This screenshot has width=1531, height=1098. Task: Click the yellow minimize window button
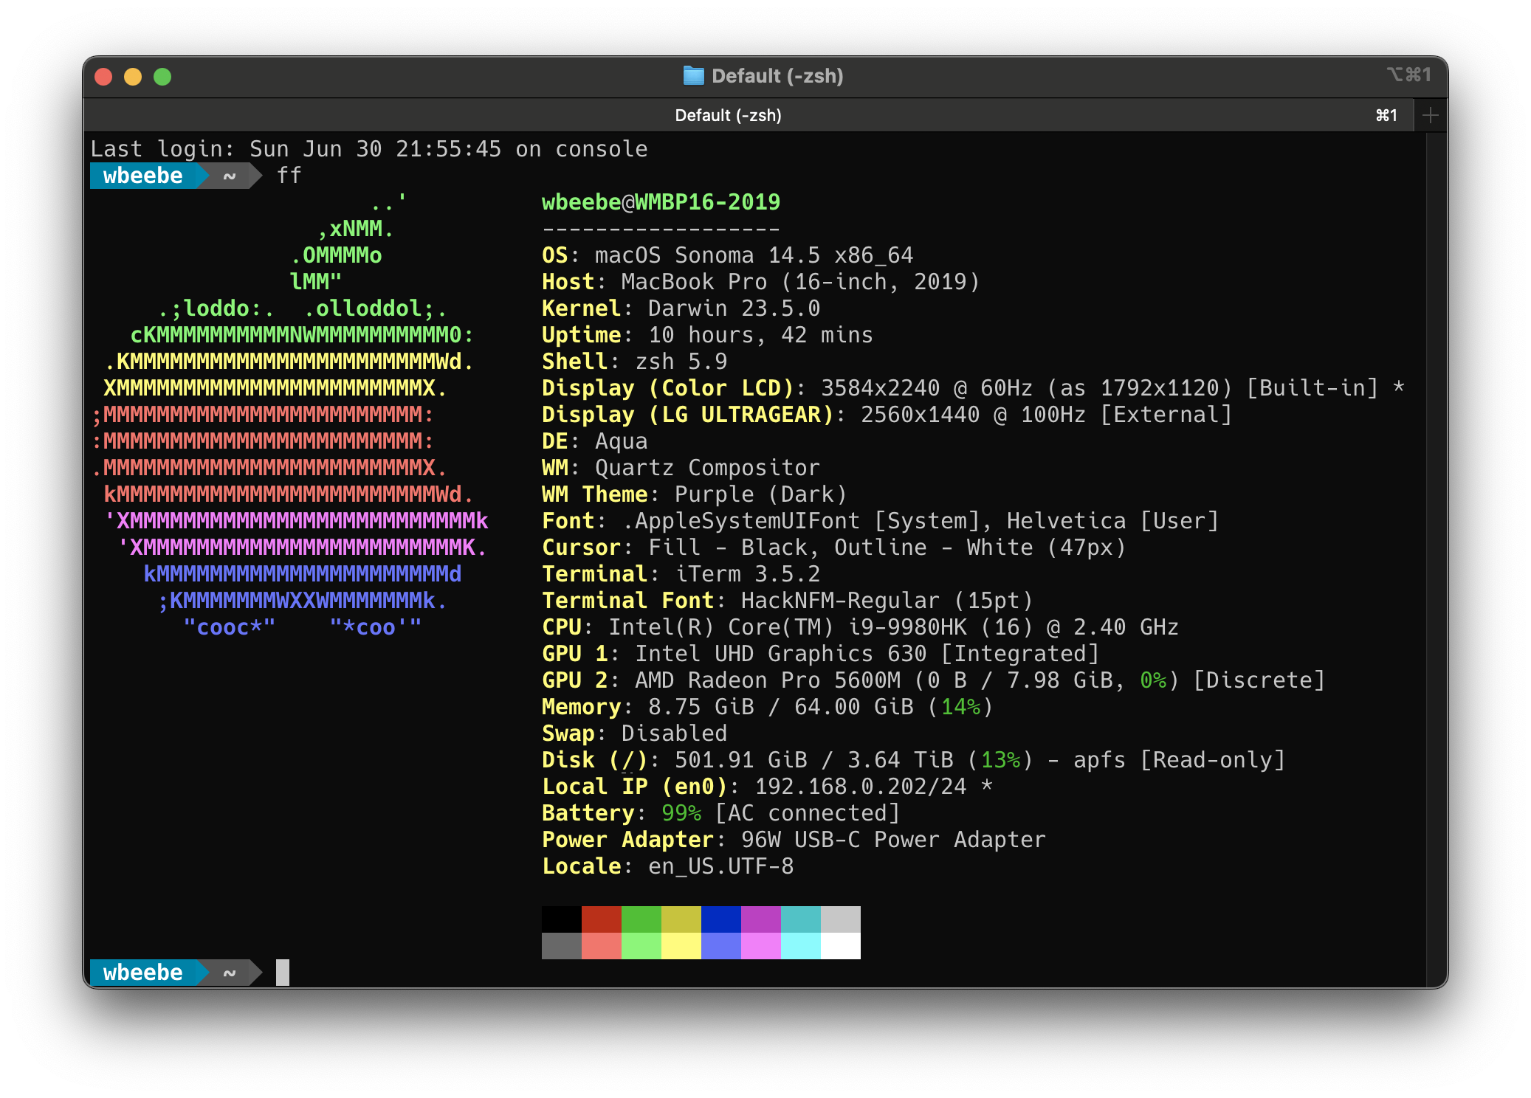(x=133, y=76)
